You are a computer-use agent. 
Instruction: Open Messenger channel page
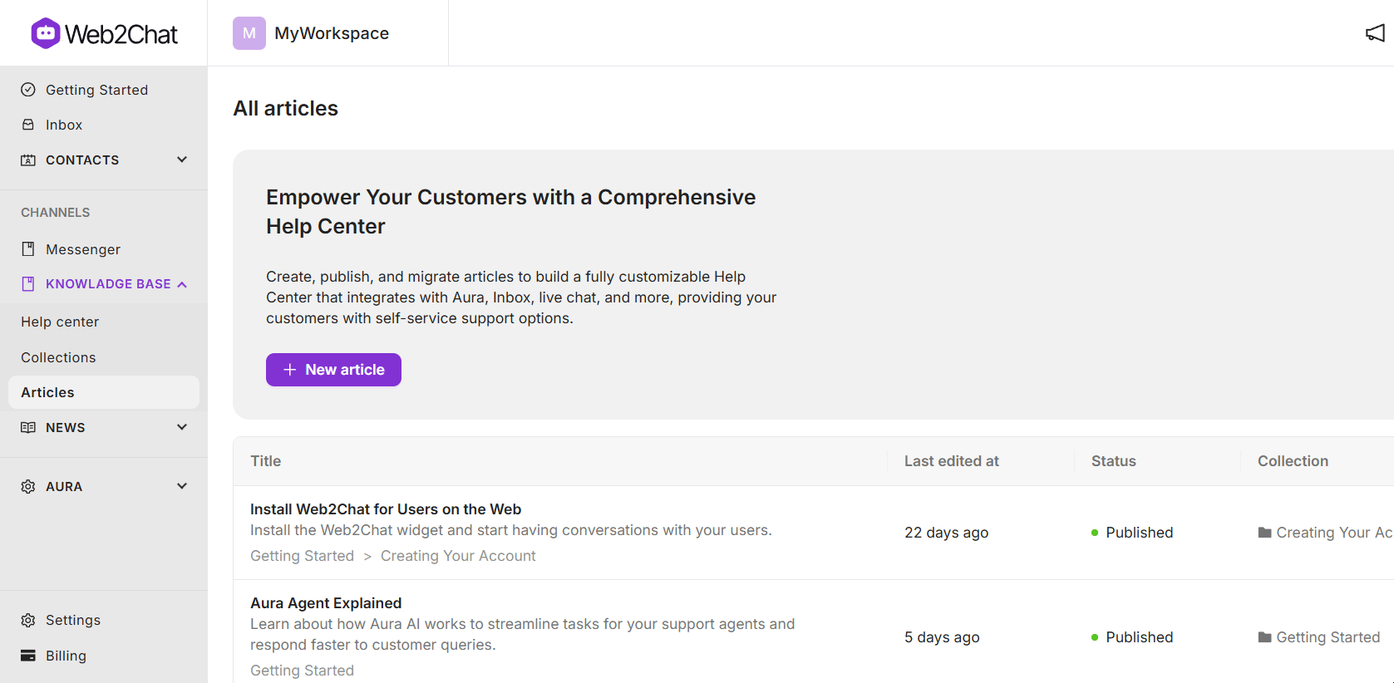[83, 249]
